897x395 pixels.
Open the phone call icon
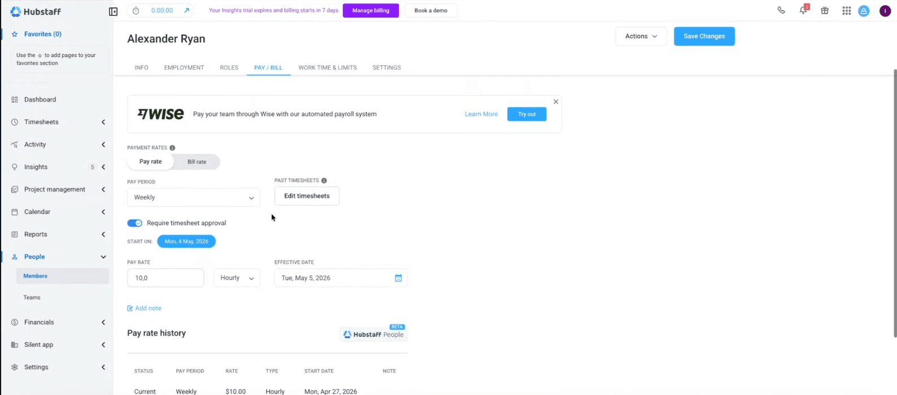pyautogui.click(x=781, y=10)
